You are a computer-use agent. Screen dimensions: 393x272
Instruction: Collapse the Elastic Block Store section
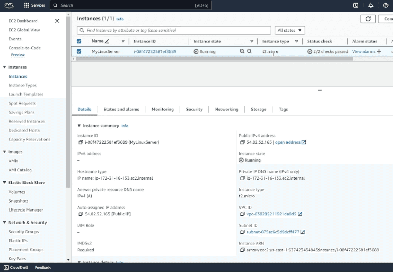click(4, 183)
